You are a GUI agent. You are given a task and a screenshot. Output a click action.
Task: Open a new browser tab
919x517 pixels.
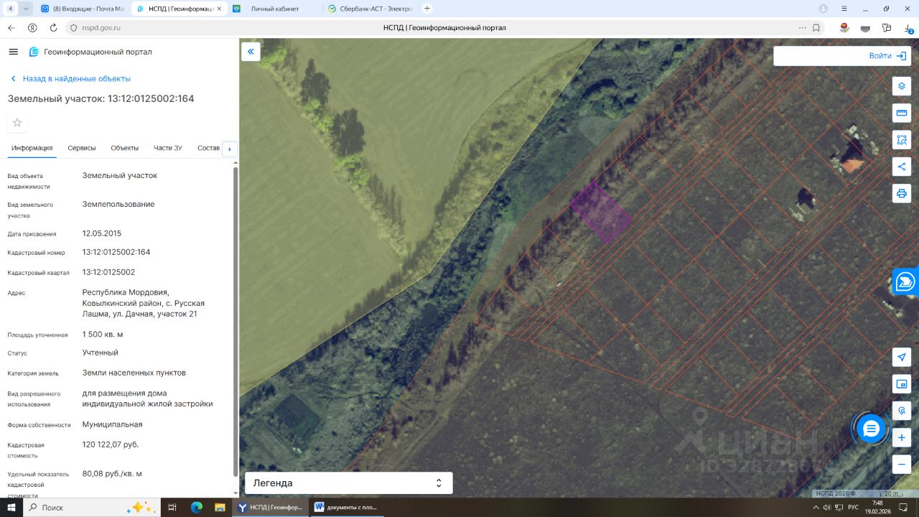pos(427,9)
